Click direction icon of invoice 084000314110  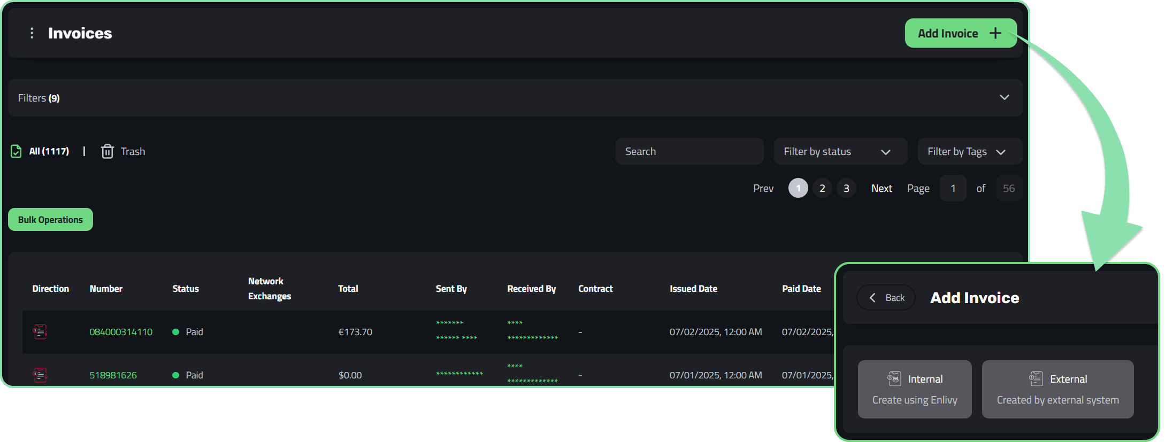40,332
